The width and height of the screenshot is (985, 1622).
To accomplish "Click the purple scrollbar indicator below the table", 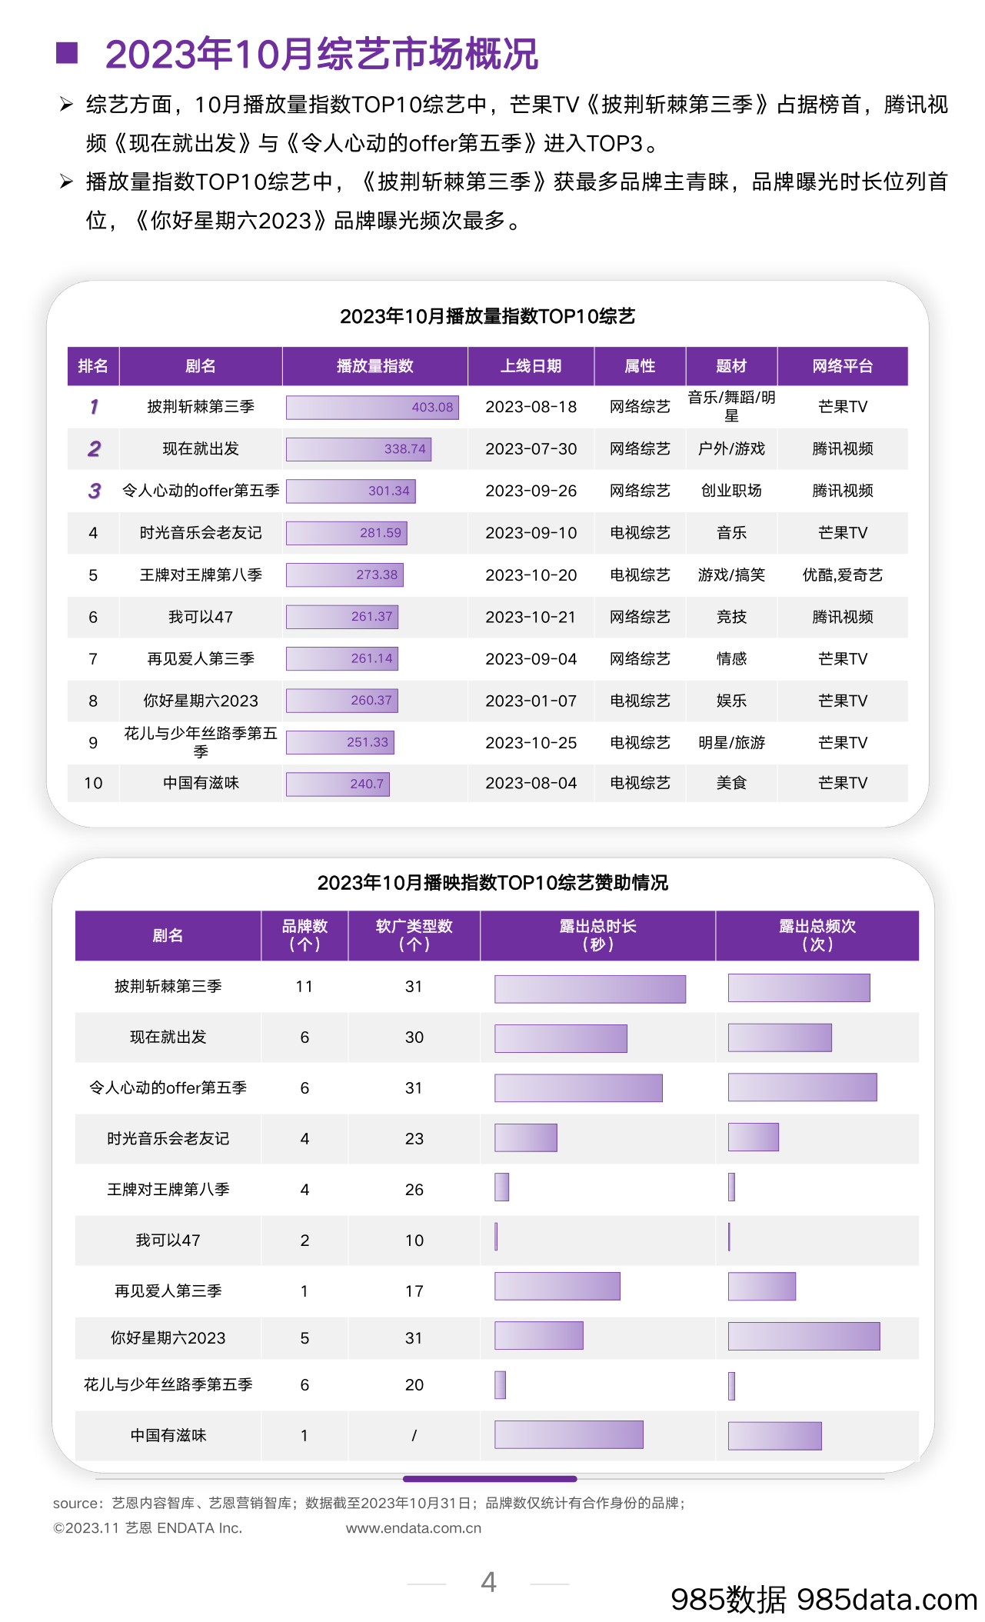I will pos(490,1479).
